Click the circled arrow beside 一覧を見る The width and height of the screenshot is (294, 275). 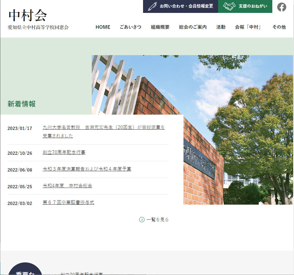142,220
